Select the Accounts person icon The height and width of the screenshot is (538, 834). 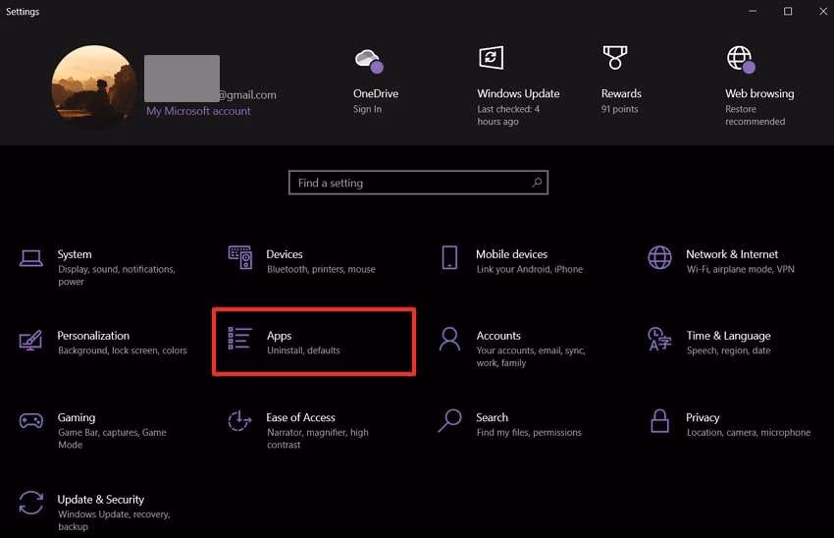[449, 340]
